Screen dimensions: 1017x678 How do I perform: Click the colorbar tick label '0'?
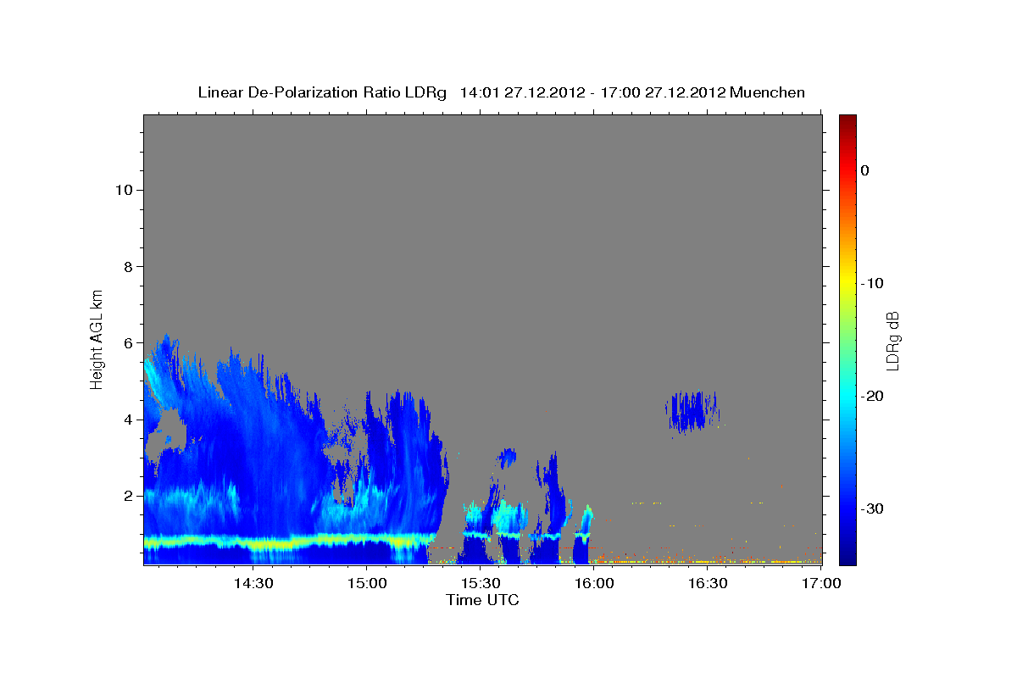point(865,170)
